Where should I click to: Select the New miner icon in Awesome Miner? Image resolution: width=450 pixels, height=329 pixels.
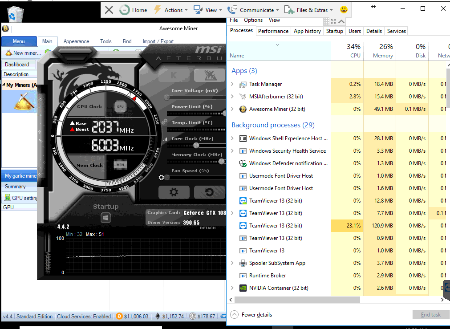[x=9, y=53]
